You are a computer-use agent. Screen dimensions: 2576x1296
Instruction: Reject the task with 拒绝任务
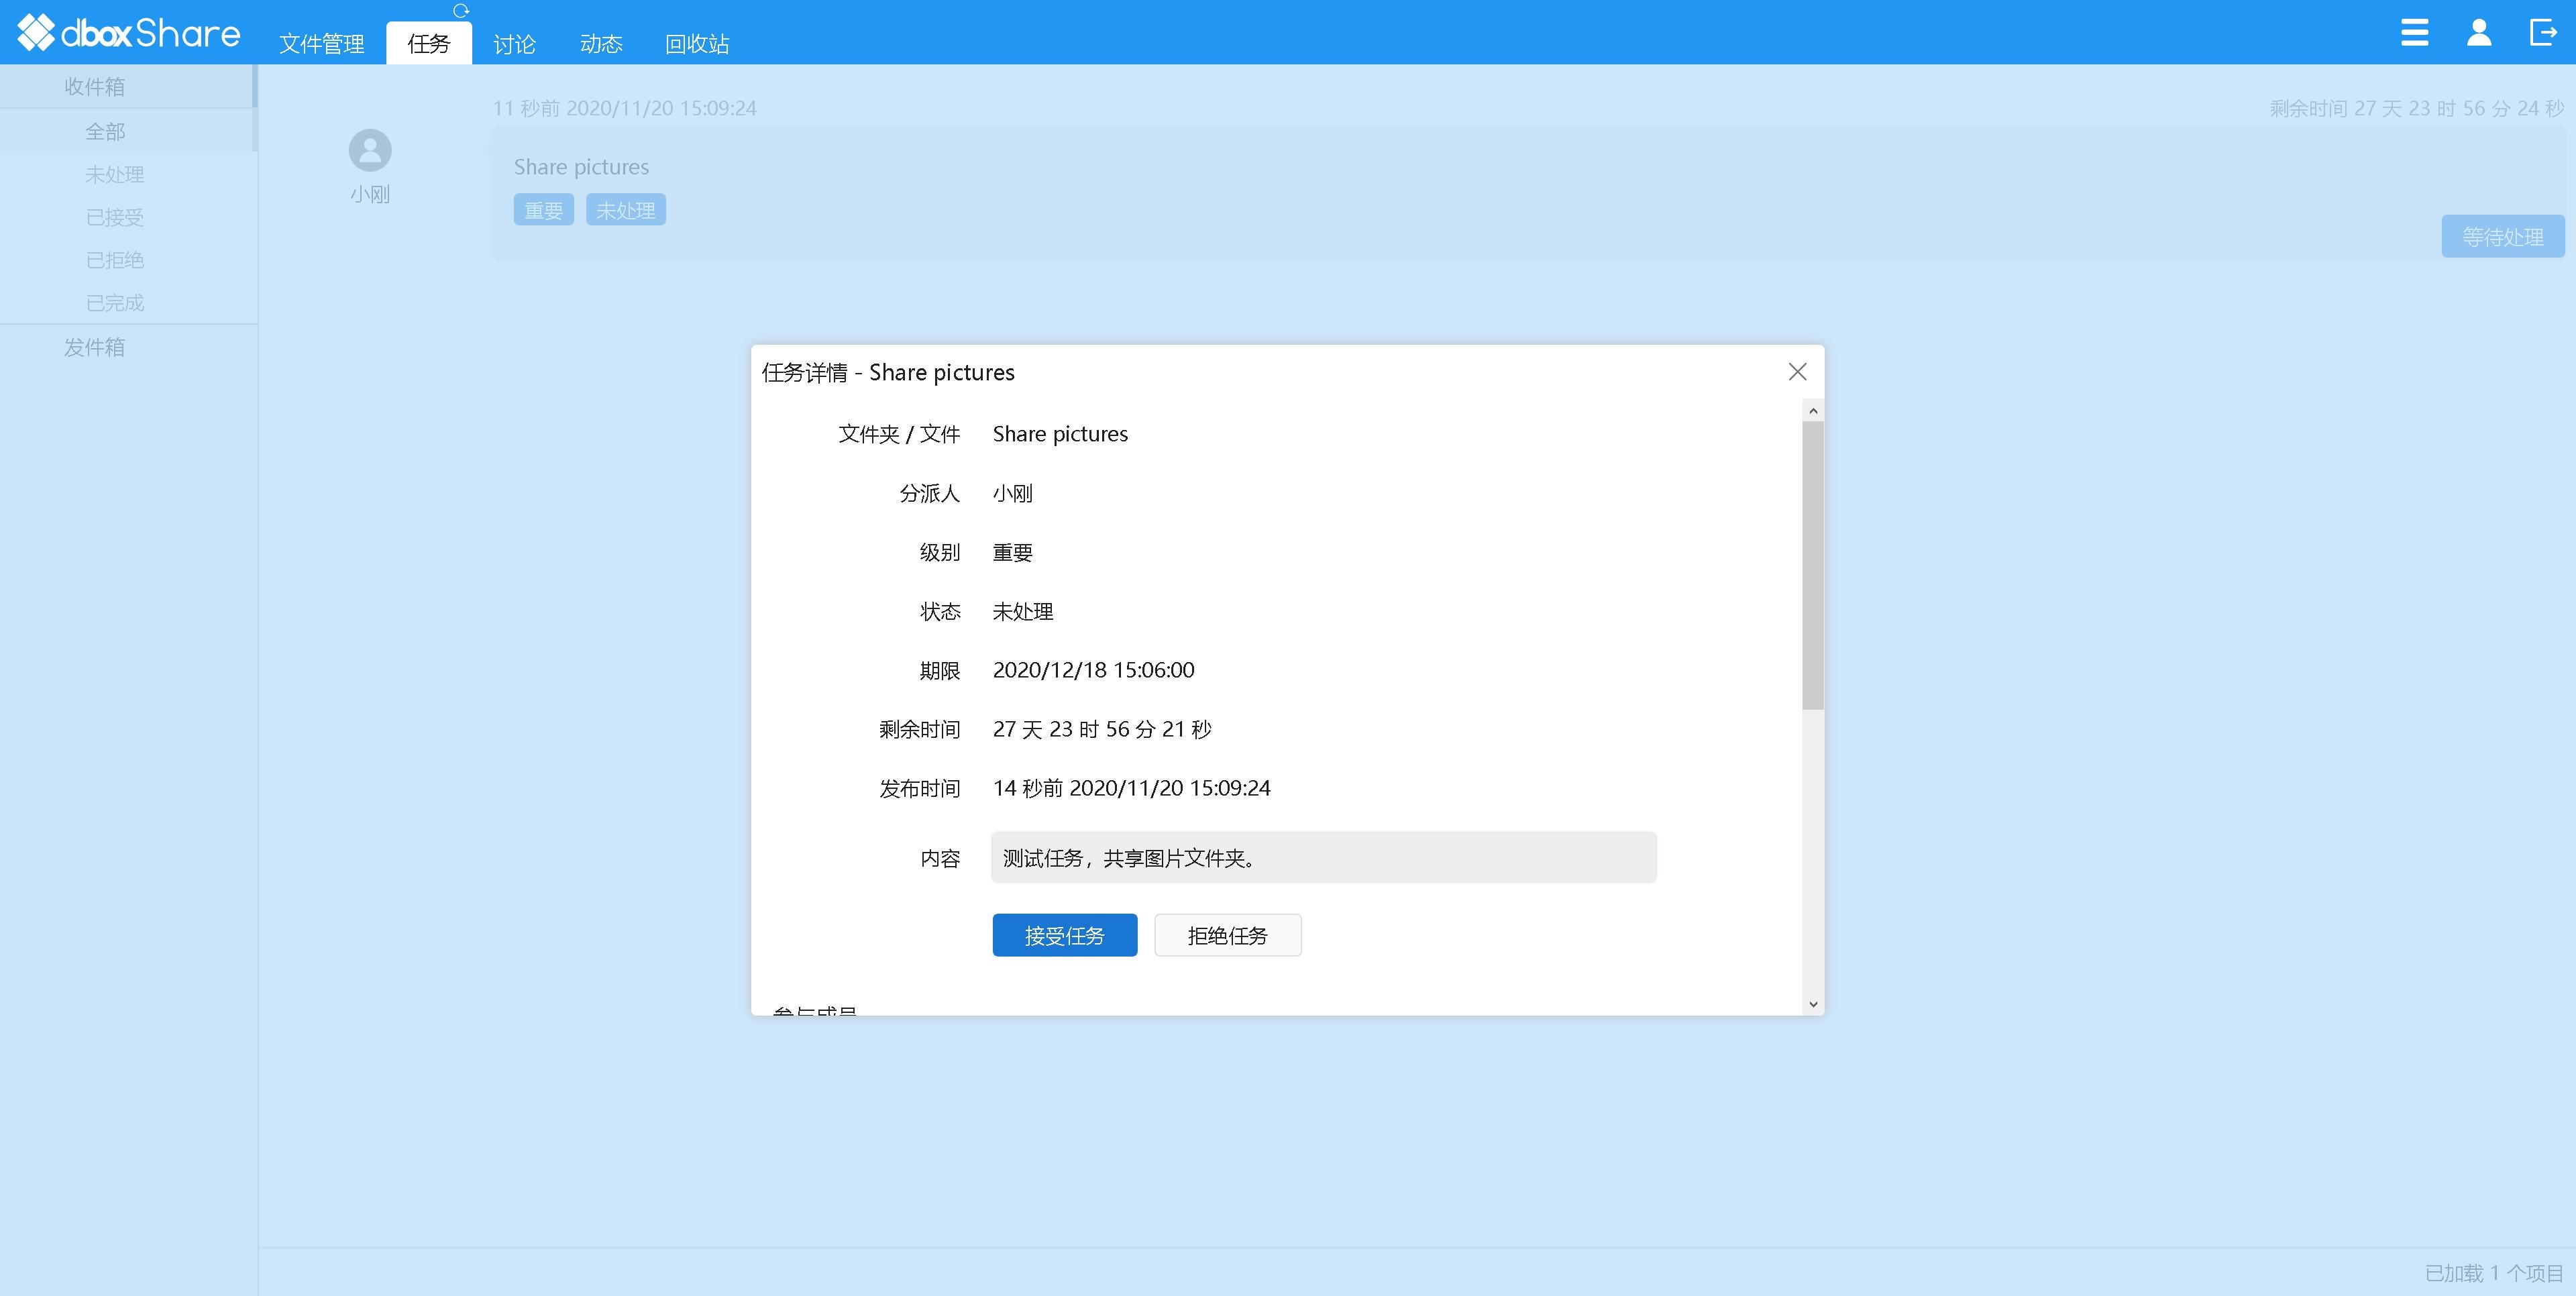click(x=1227, y=935)
